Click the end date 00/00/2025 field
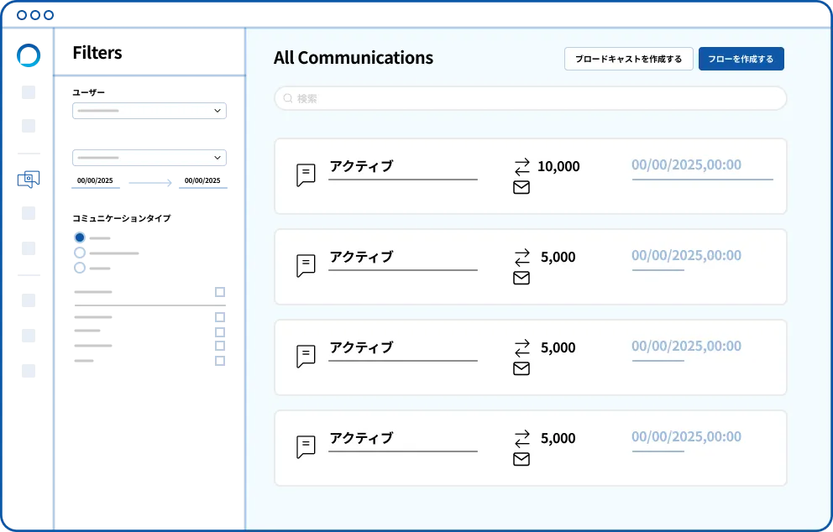 point(202,181)
